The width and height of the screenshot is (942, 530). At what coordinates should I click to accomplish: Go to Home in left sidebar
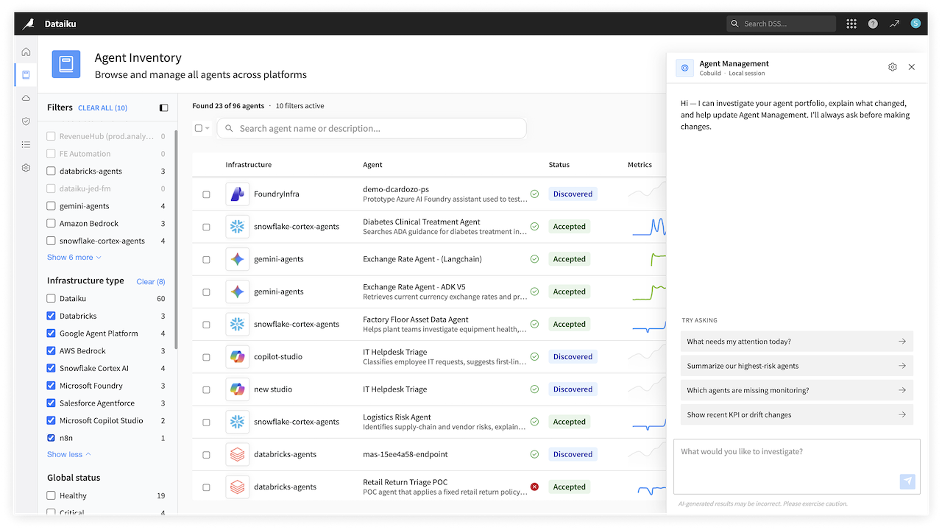click(x=26, y=52)
